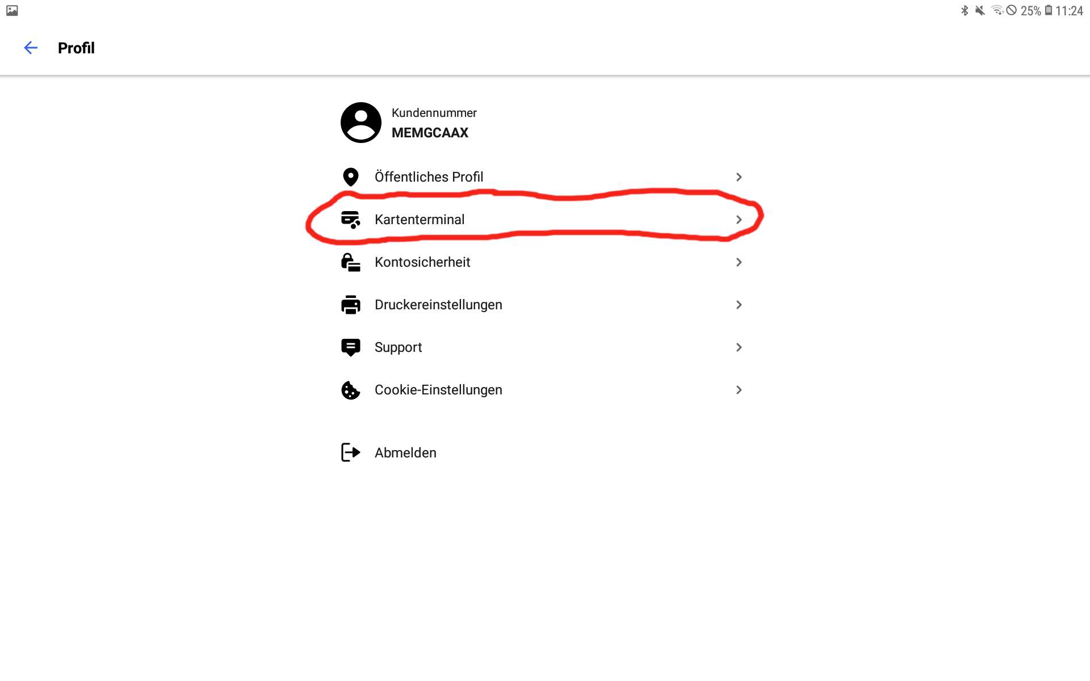This screenshot has width=1090, height=681.
Task: Expand the Kontosicherheit chevron
Action: (x=739, y=262)
